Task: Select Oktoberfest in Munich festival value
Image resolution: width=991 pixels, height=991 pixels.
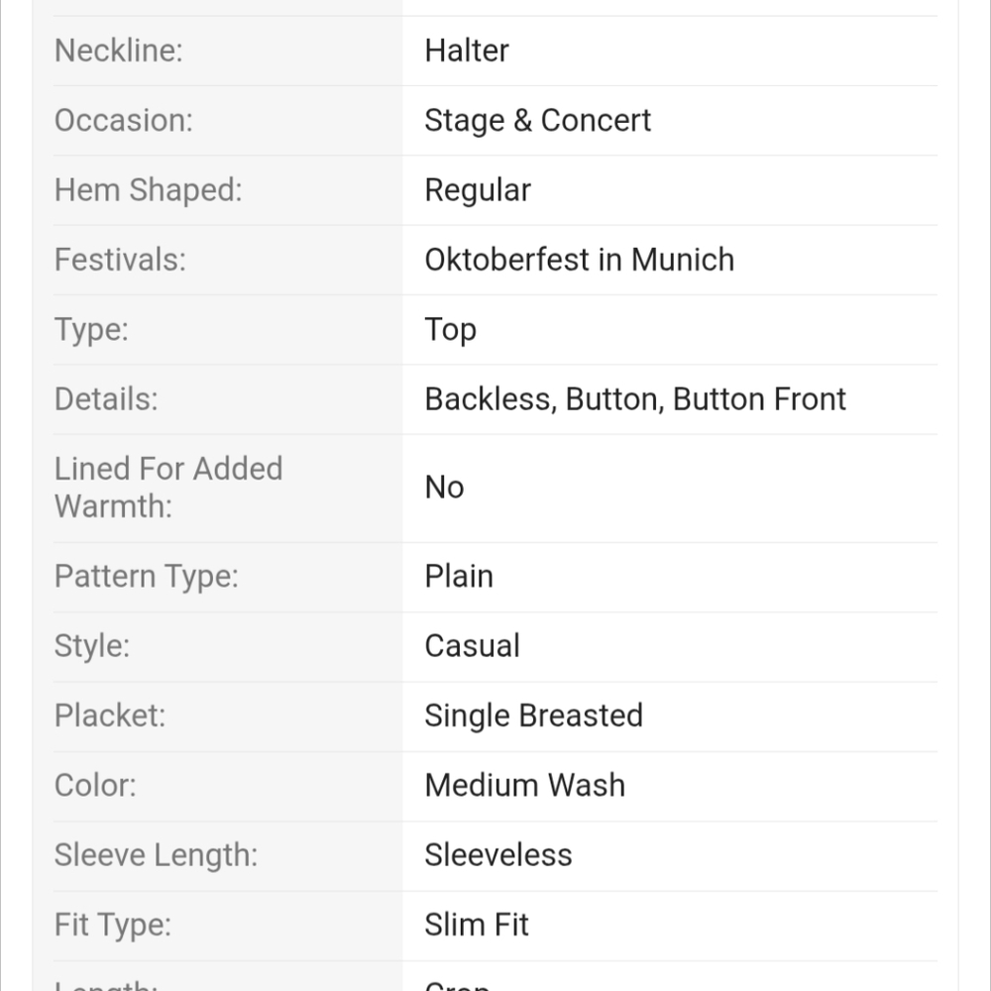Action: (x=580, y=260)
